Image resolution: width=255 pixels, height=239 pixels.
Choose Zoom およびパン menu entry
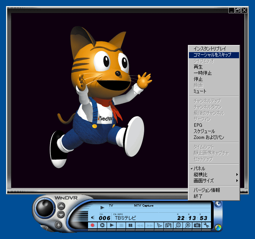click(x=214, y=137)
